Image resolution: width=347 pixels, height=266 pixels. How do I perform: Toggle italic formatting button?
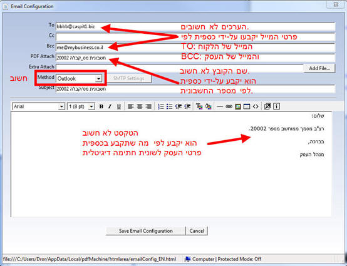[110, 106]
